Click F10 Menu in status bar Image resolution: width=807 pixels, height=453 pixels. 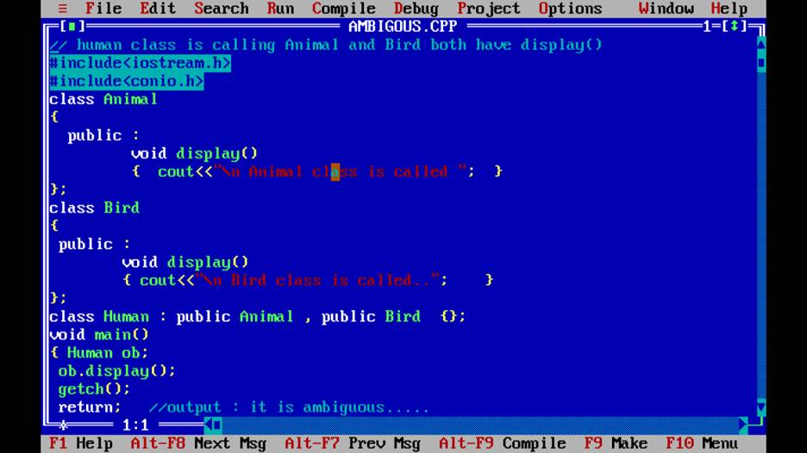702,444
